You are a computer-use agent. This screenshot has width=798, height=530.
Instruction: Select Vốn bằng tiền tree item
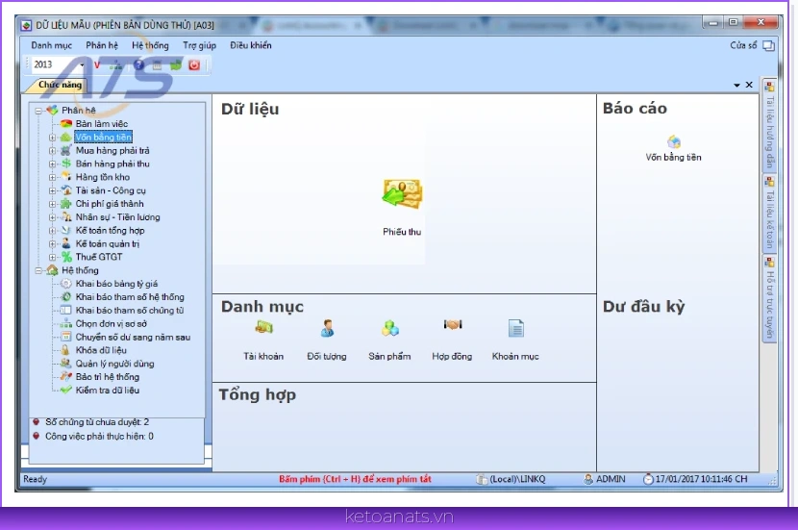point(103,137)
